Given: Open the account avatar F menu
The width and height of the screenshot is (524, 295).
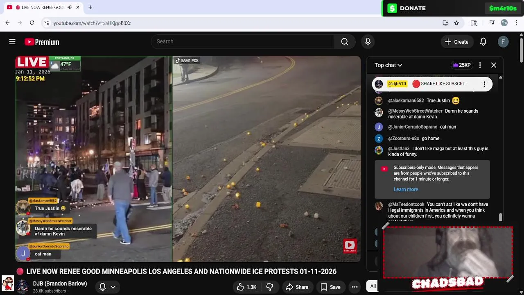Looking at the screenshot, I should point(503,42).
